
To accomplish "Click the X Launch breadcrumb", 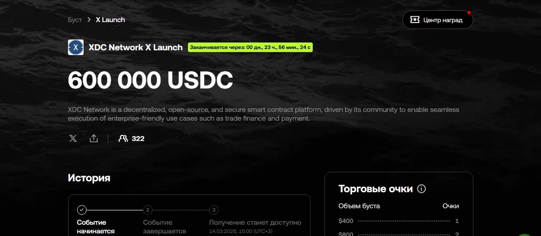I will 110,20.
